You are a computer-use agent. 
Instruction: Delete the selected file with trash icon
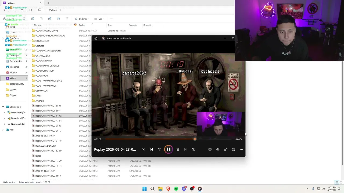point(67,19)
